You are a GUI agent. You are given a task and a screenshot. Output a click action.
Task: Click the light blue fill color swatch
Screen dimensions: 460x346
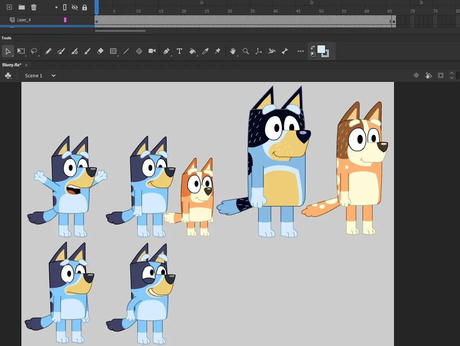coord(321,49)
